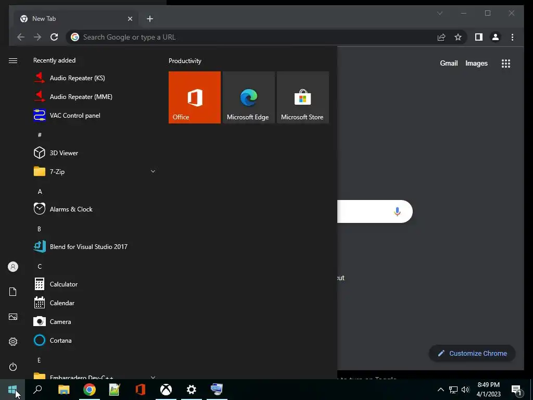Reload the Chrome page

(x=54, y=37)
